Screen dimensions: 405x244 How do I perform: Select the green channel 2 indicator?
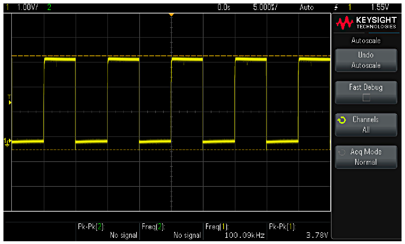pyautogui.click(x=49, y=7)
